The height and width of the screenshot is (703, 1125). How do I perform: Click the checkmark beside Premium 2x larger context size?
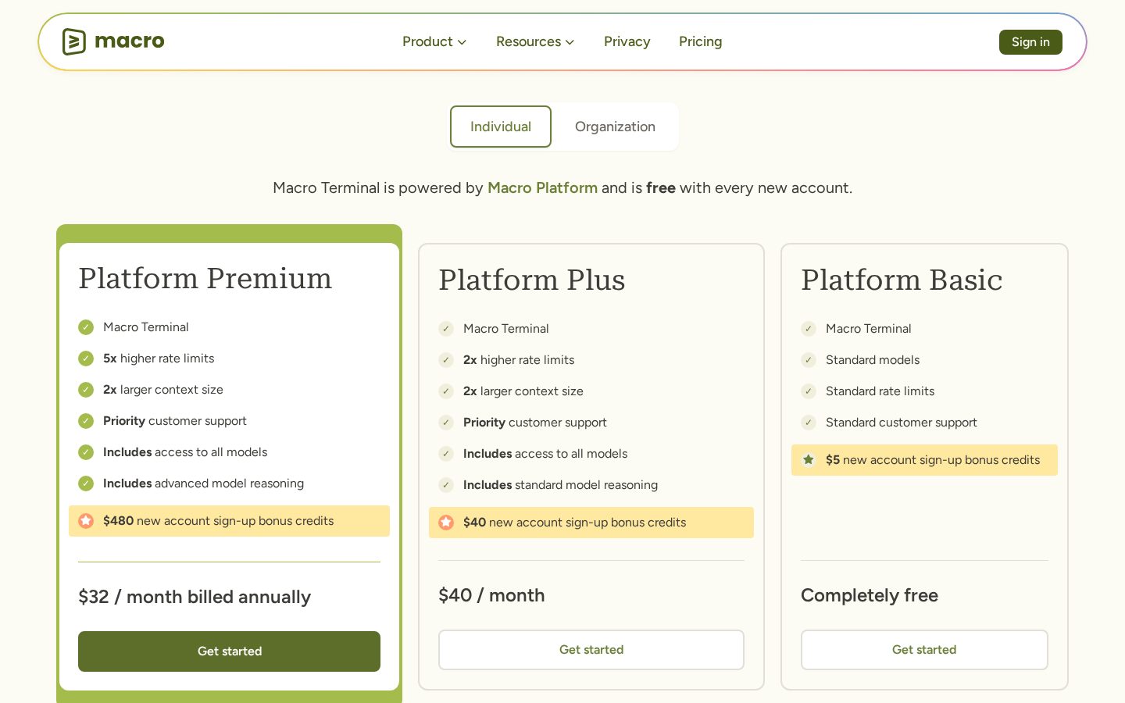pyautogui.click(x=86, y=390)
